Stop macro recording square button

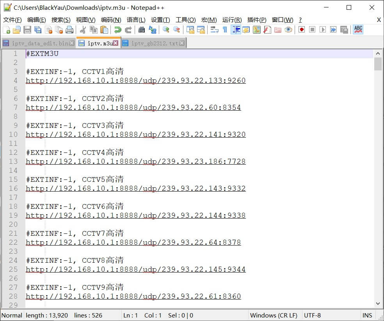coord(312,30)
